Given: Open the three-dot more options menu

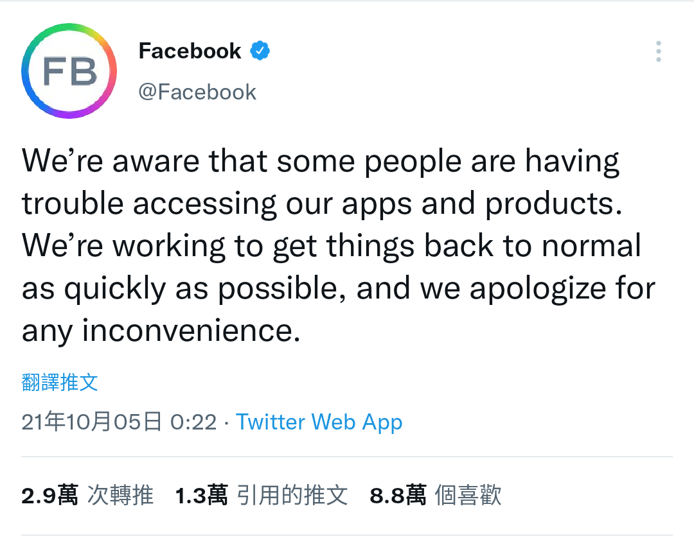Looking at the screenshot, I should 659,51.
